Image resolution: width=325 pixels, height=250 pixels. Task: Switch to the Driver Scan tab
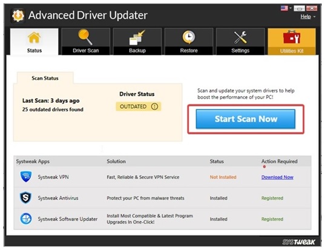point(85,42)
